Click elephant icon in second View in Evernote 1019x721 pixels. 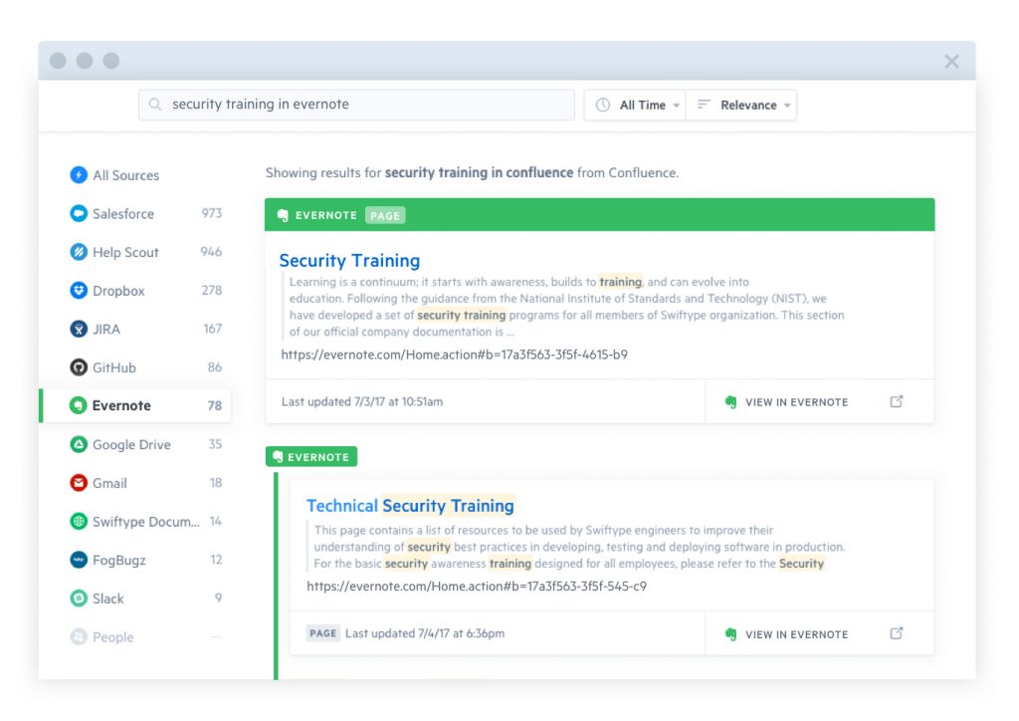(x=731, y=634)
